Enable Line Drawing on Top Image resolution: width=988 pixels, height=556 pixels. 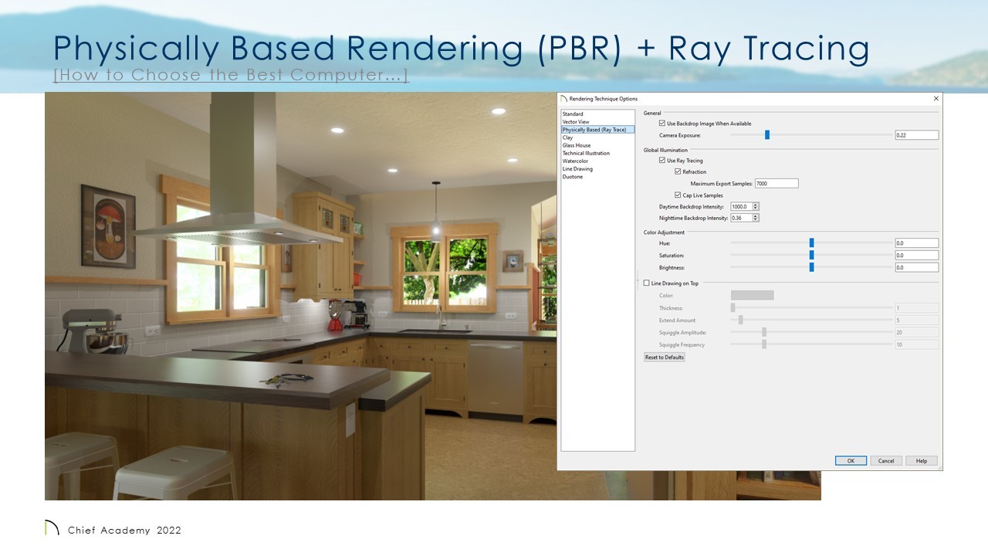coord(647,283)
